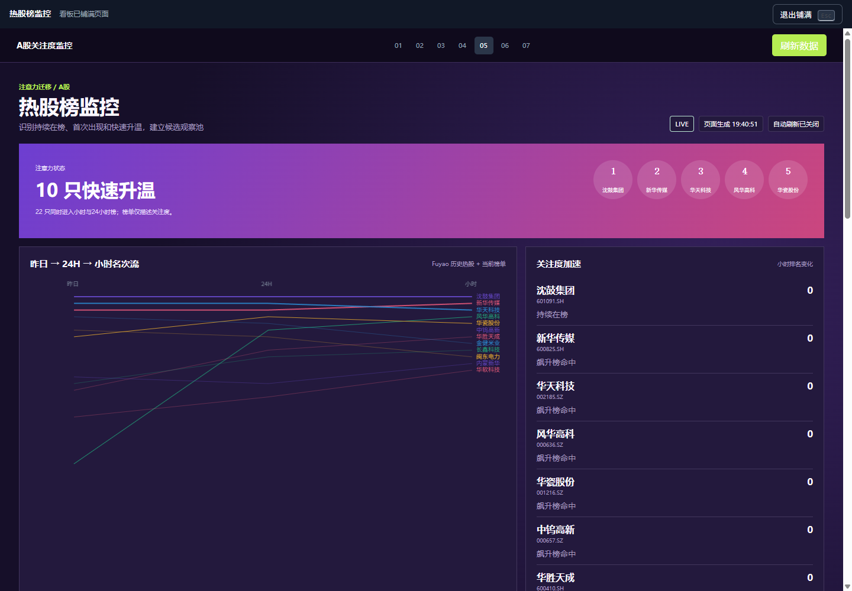Open 风华高科 row in 关注度加速 list
The height and width of the screenshot is (591, 852).
coord(674,446)
